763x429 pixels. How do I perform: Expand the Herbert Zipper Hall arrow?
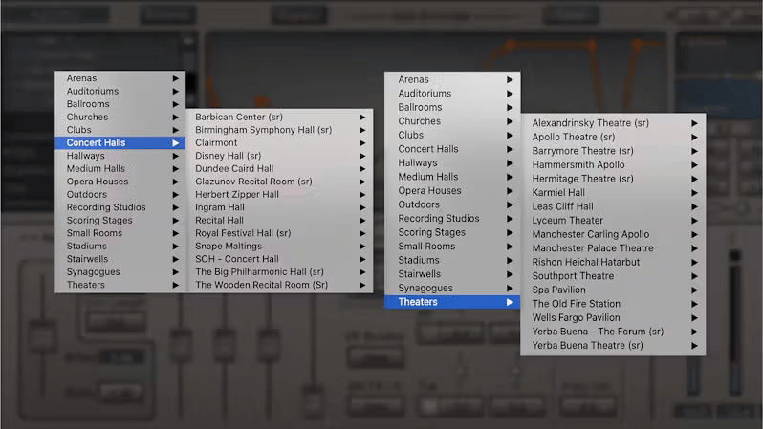362,195
